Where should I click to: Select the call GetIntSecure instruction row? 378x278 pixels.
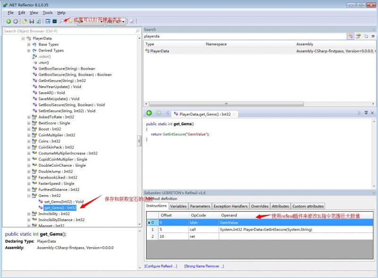[x=260, y=229]
